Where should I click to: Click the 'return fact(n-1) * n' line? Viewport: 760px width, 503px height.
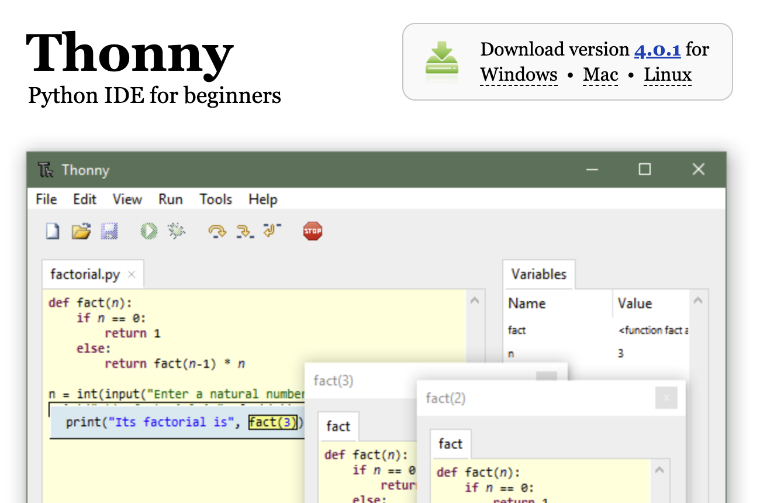(x=175, y=363)
